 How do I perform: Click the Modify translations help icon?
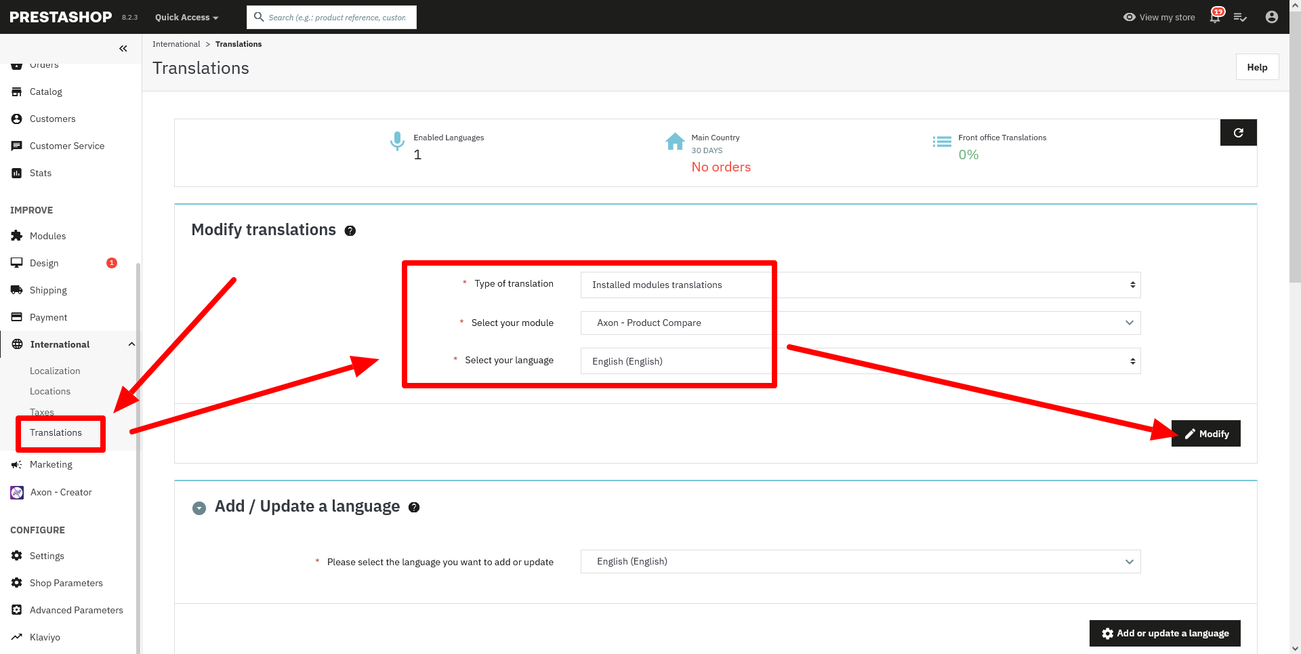pyautogui.click(x=350, y=231)
